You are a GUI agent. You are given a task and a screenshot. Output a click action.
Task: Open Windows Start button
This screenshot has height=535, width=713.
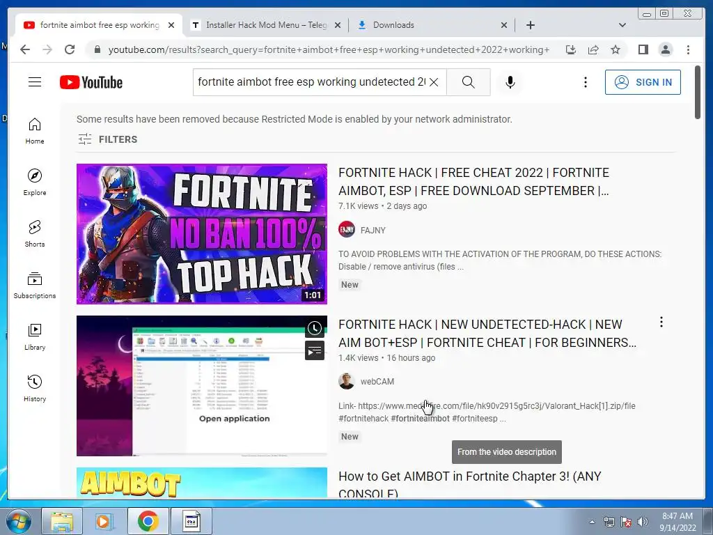18,522
